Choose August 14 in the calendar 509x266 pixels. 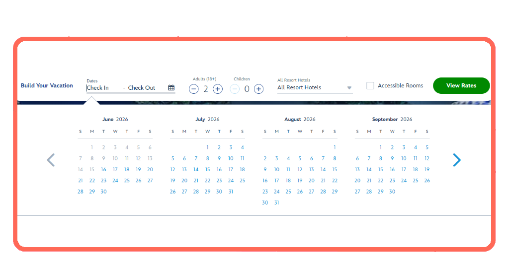[x=323, y=169]
